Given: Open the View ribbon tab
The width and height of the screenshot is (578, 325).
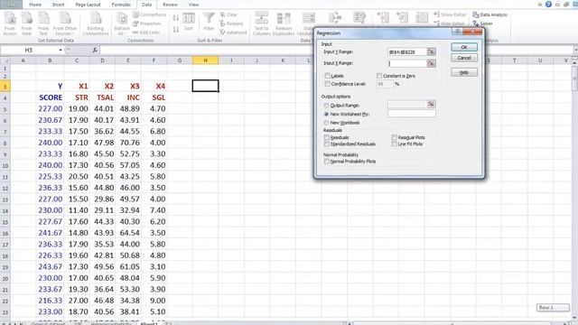Looking at the screenshot, I should tap(193, 5).
